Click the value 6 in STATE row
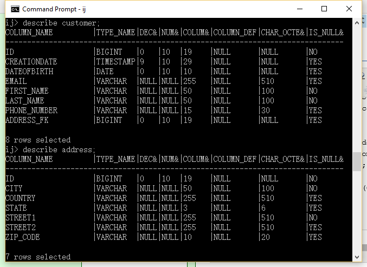367x267 pixels. [263, 208]
